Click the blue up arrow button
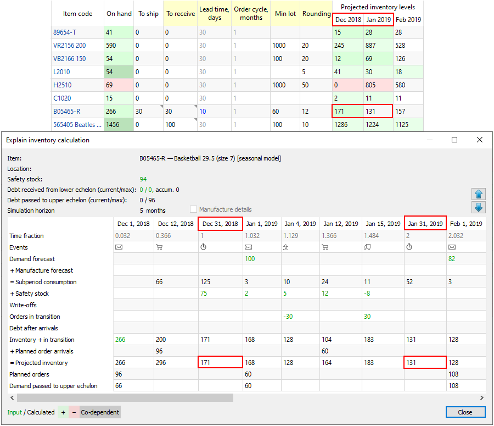 point(478,194)
